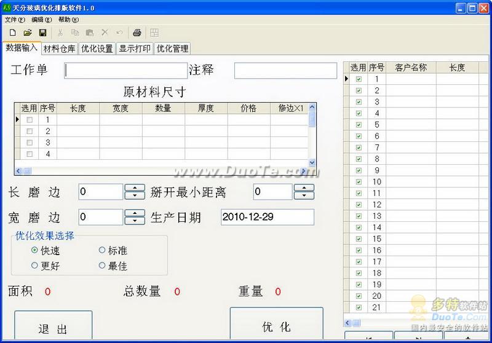Check 选用 box for raw material row 2
Image resolution: width=492 pixels, height=343 pixels.
[30, 131]
